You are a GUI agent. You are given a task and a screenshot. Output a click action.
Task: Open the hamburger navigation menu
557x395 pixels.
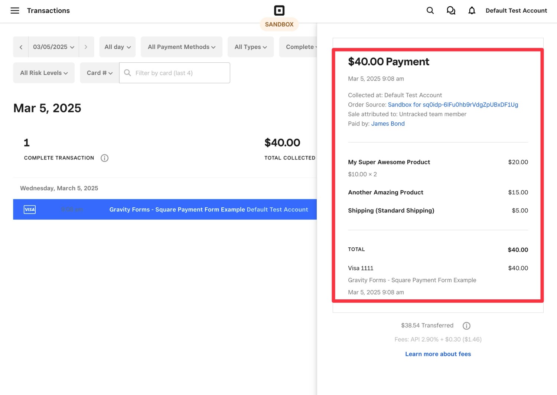[15, 10]
